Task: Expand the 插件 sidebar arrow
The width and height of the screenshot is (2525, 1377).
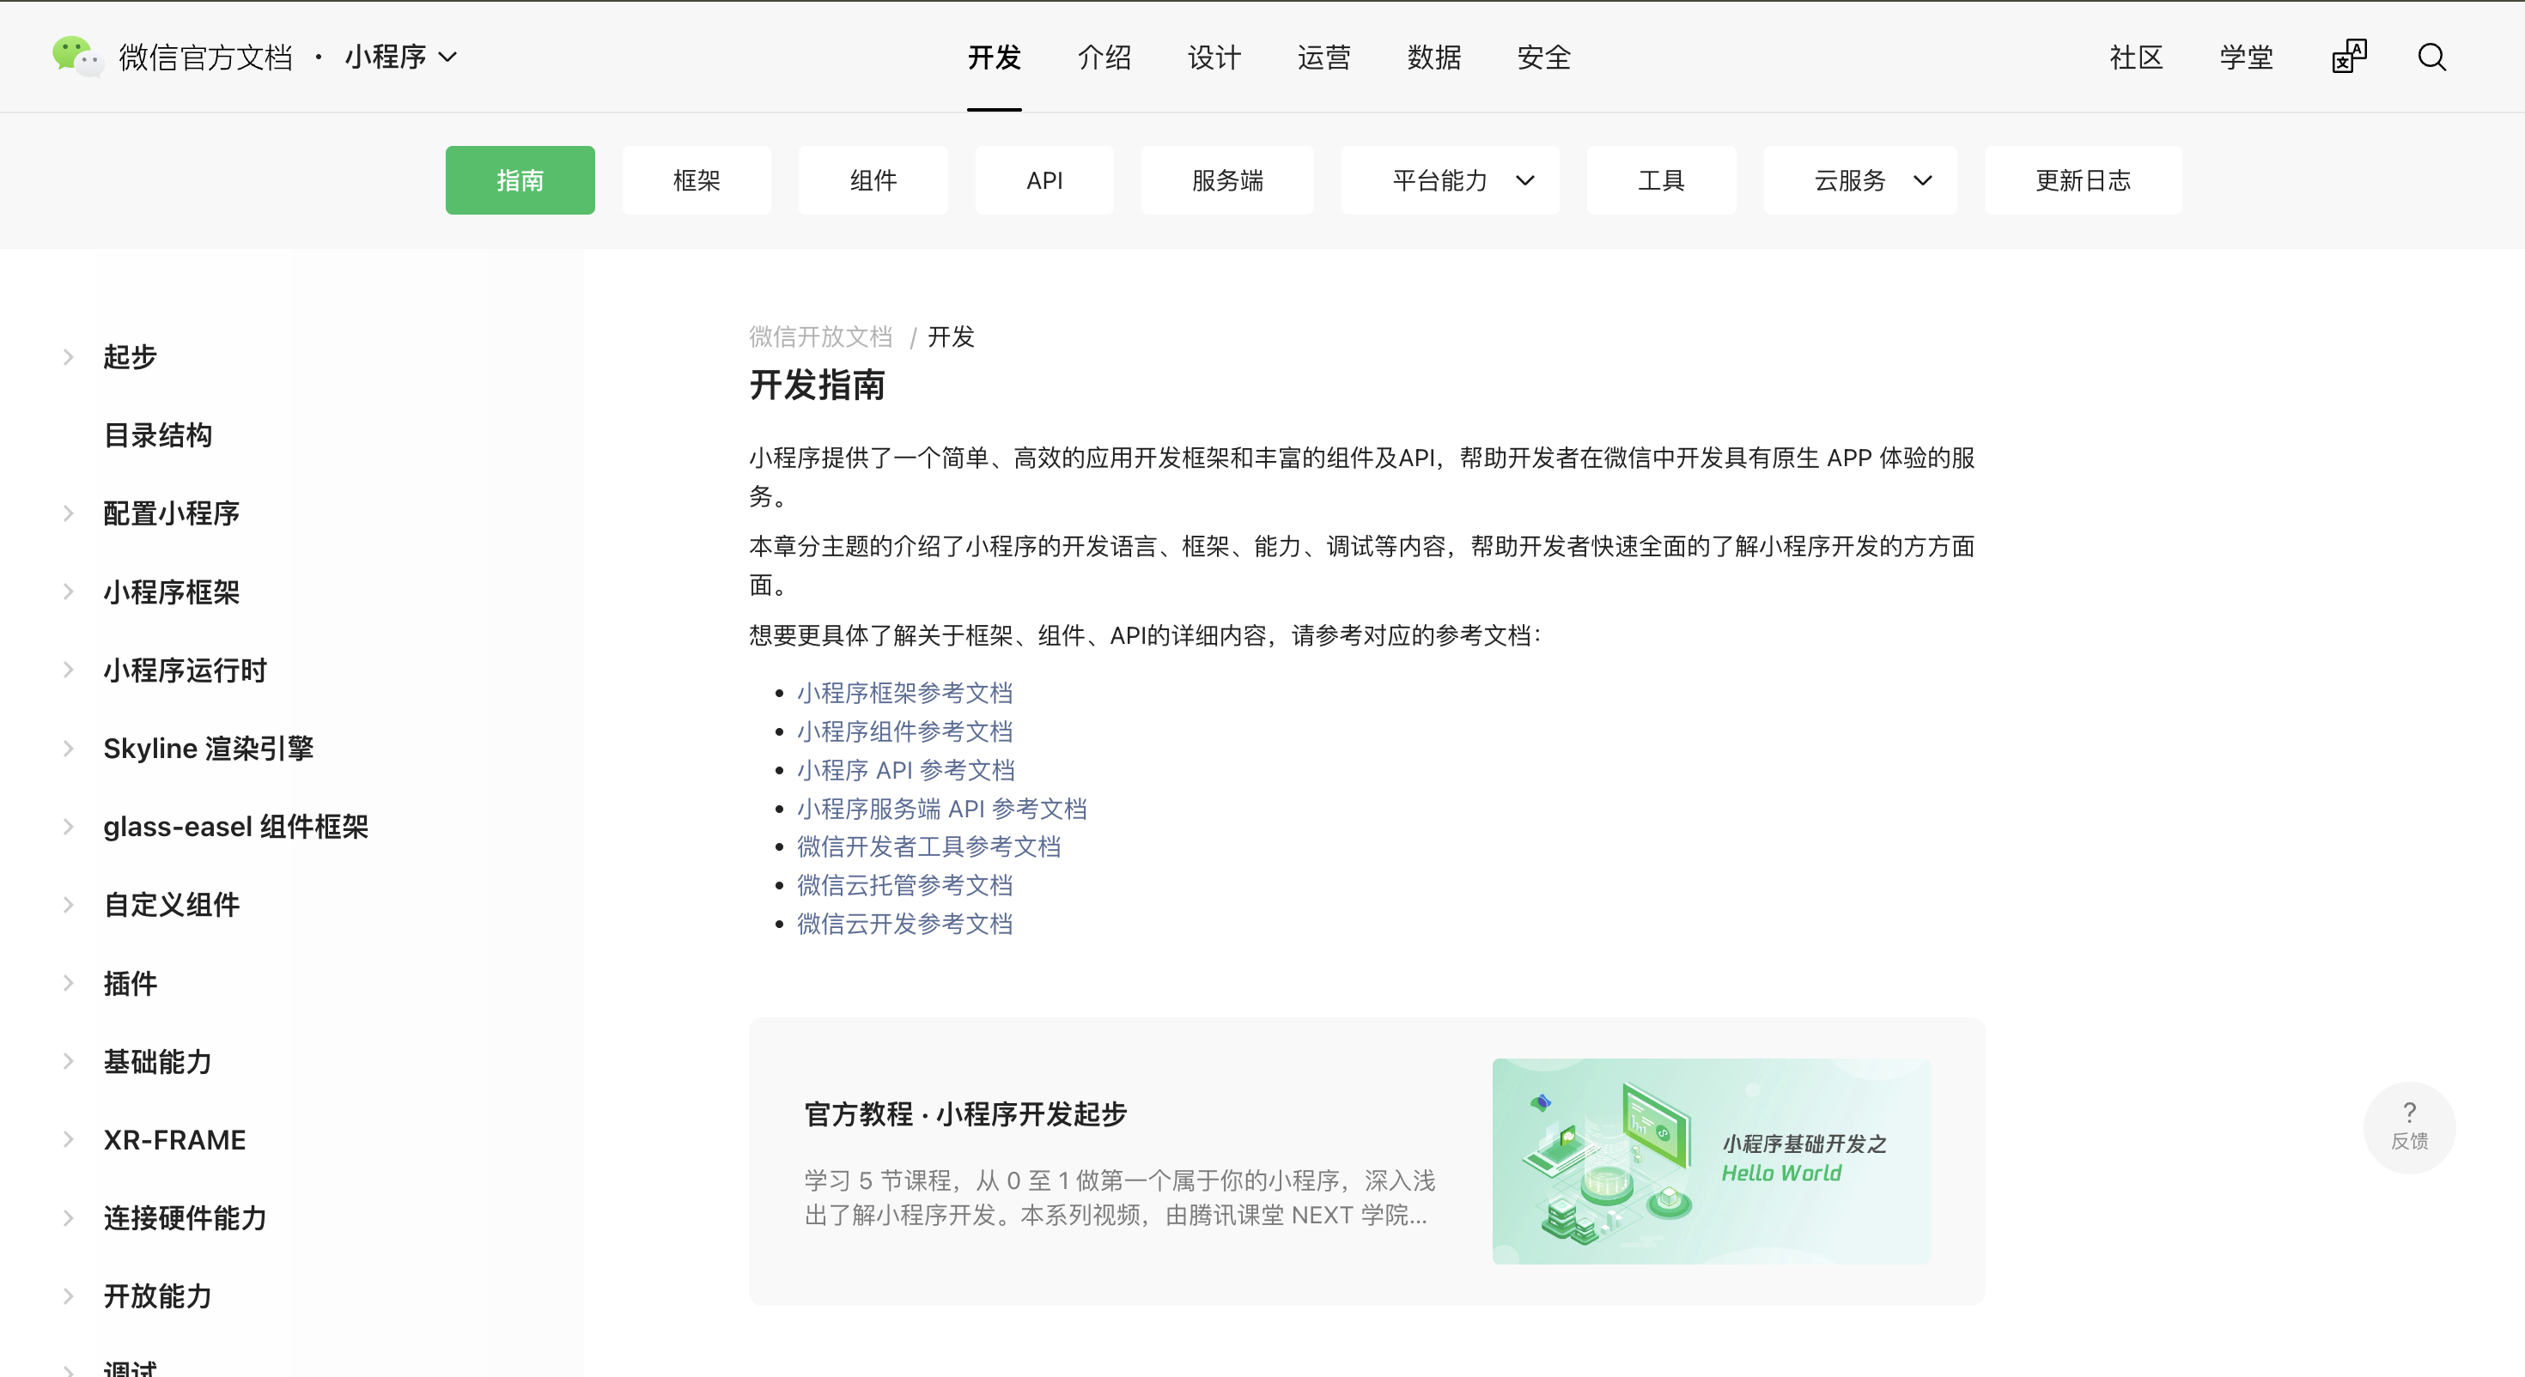Action: 69,983
